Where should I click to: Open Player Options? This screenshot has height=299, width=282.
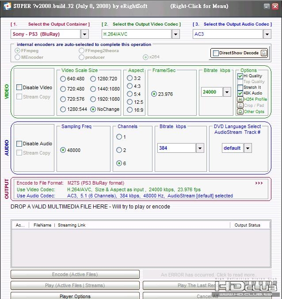point(75,296)
